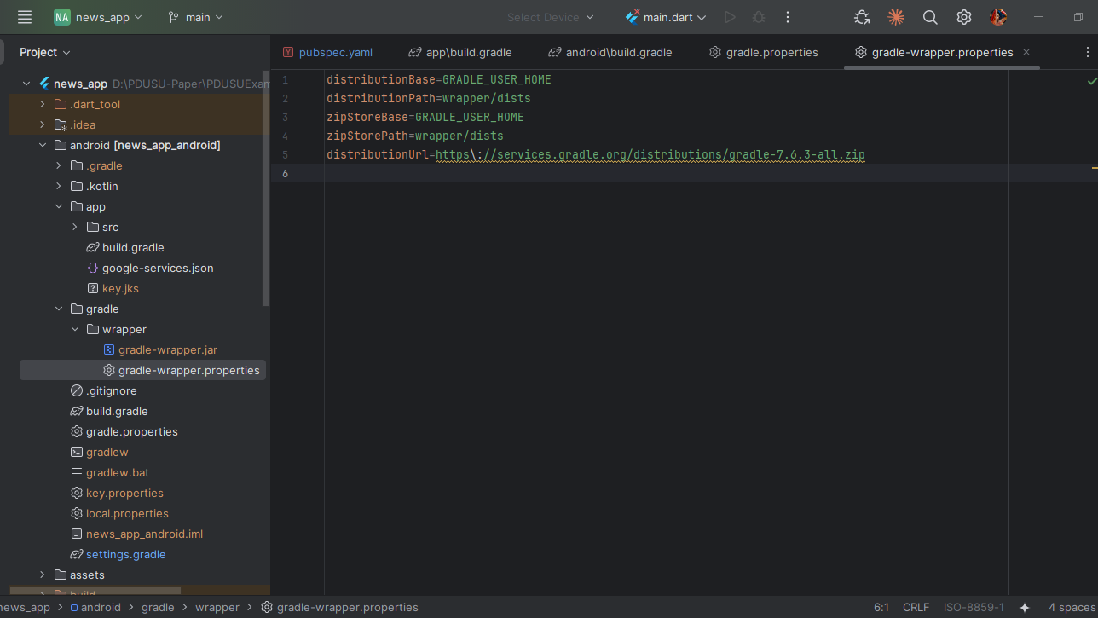Expand the assets folder
This screenshot has width=1098, height=618.
(43, 575)
